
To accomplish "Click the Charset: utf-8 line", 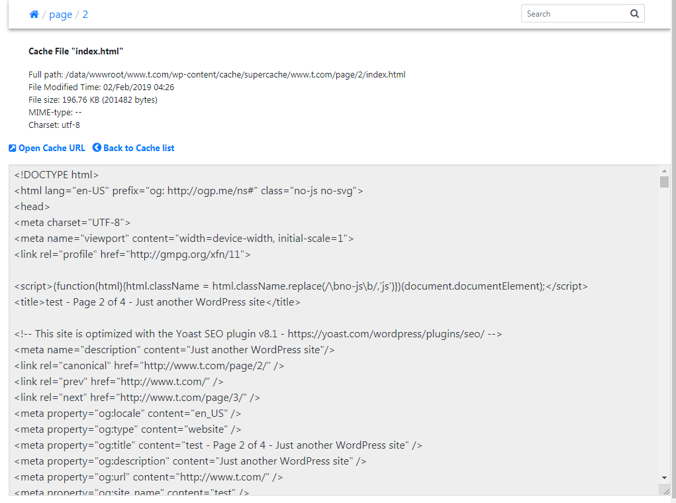I will click(54, 125).
